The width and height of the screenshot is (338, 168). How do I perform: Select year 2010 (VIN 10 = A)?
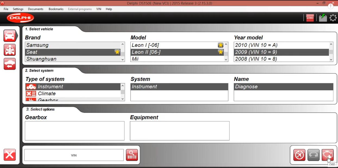pos(282,45)
